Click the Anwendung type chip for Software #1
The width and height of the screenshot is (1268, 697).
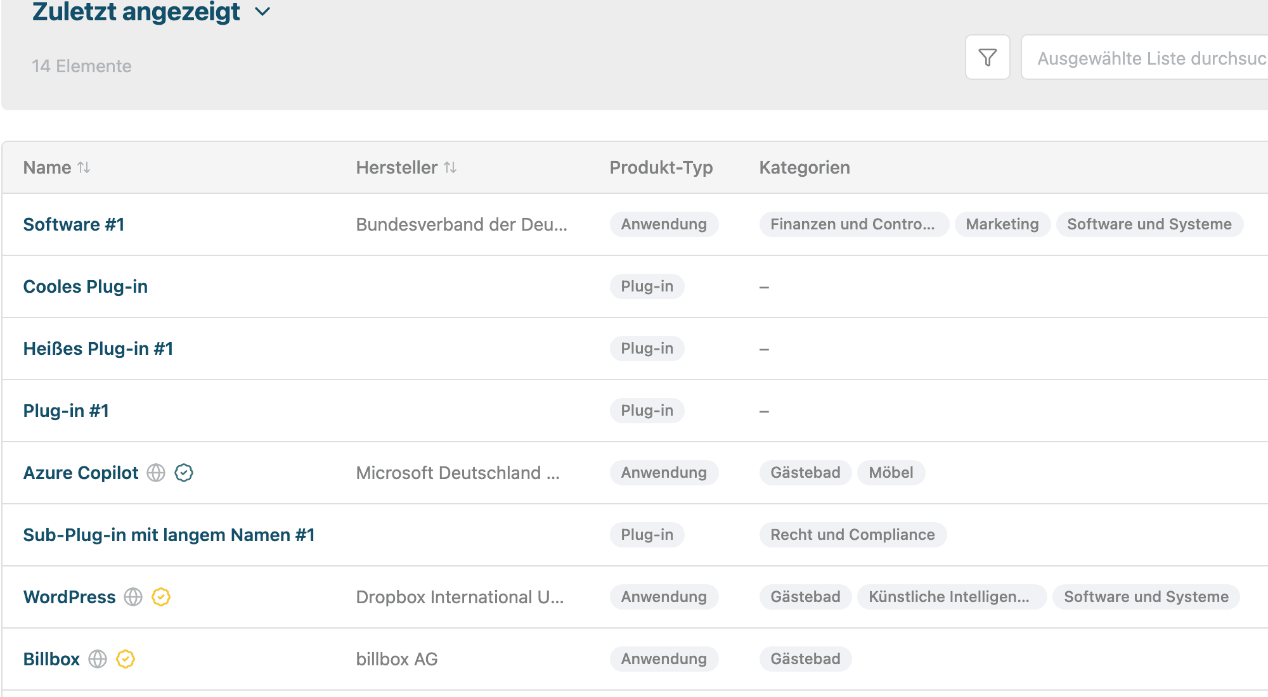[x=664, y=224]
